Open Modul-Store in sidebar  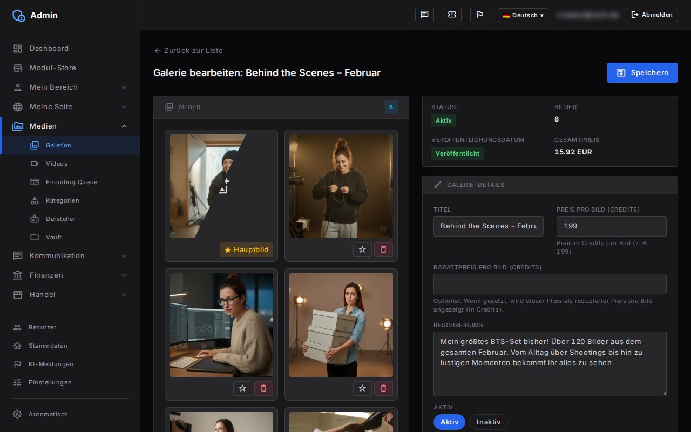click(x=70, y=67)
